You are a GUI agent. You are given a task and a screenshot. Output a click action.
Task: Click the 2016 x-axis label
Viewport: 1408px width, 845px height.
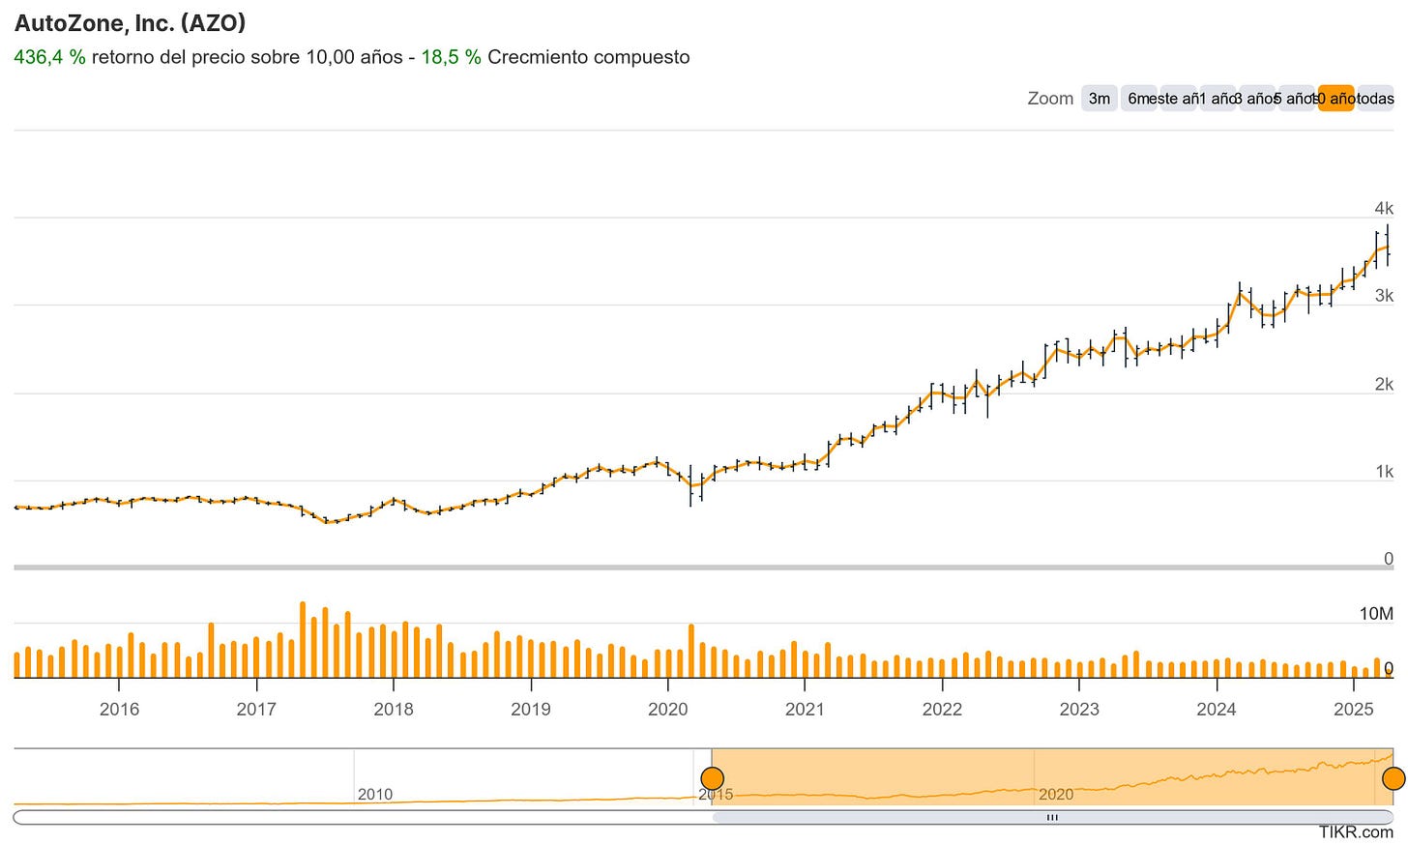pos(119,709)
